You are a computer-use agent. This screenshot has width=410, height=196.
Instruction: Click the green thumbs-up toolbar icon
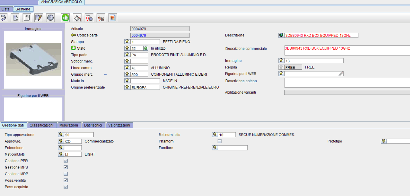coord(65,18)
